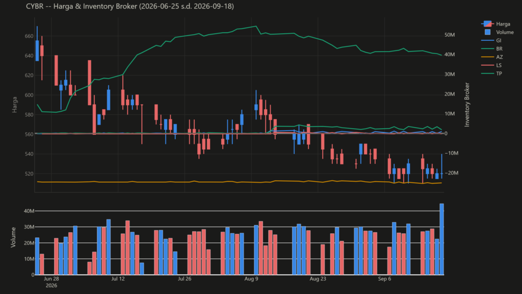Click the Aug 9 date label
The height and width of the screenshot is (294, 522).
[x=251, y=279]
